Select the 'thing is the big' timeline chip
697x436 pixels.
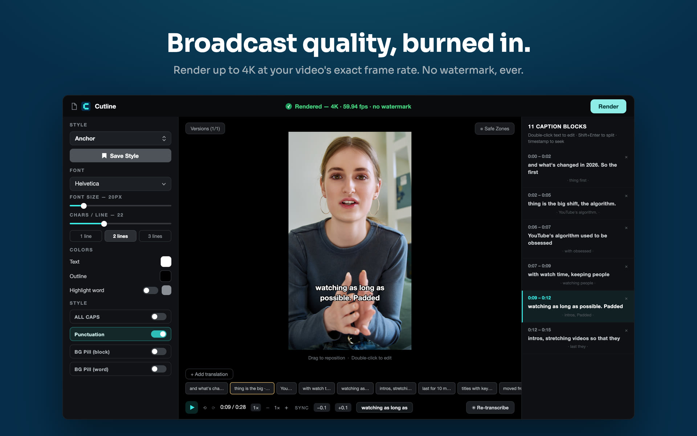click(252, 388)
